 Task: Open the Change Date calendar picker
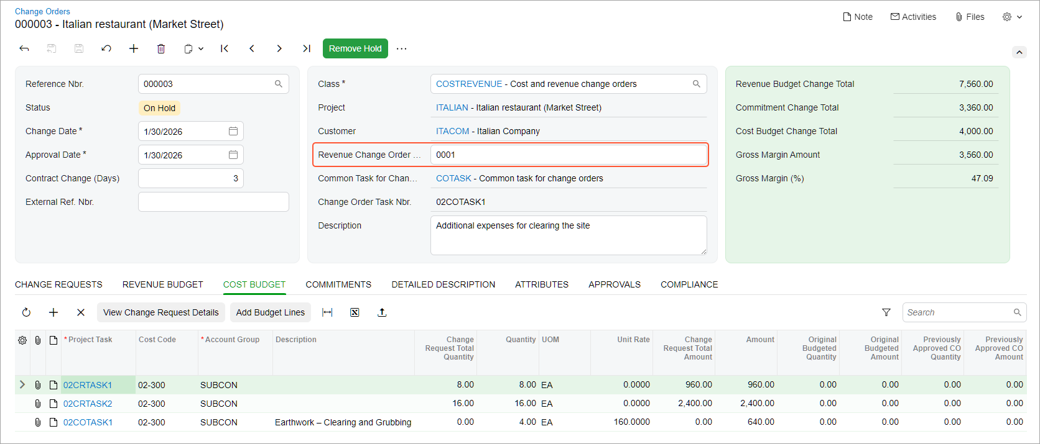tap(233, 131)
